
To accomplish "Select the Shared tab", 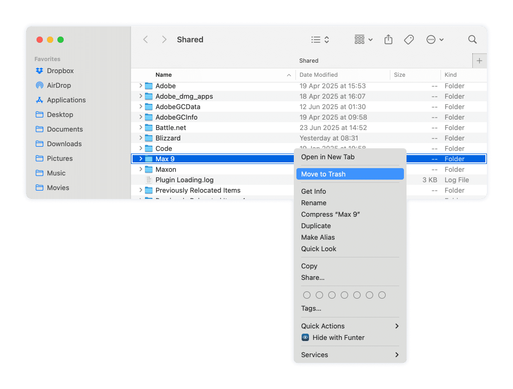I will pos(308,61).
